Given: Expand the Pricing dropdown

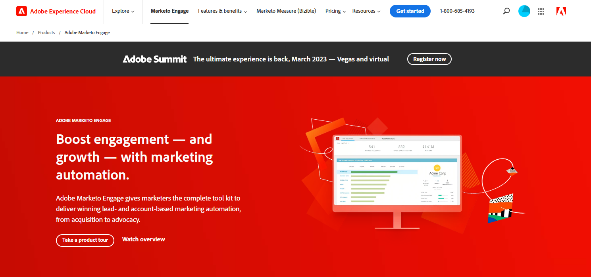Looking at the screenshot, I should click(335, 11).
